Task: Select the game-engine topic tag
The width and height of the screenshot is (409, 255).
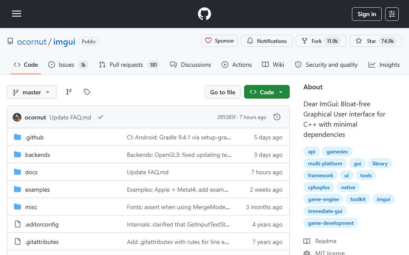Action: [323, 200]
